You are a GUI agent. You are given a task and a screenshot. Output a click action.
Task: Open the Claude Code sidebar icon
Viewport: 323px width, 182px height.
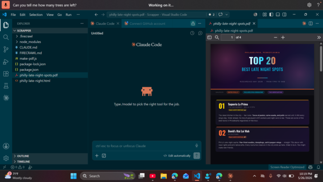pyautogui.click(x=6, y=98)
